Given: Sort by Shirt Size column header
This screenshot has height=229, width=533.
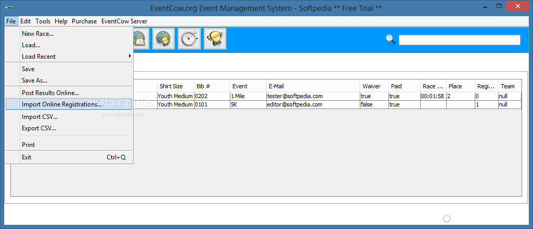Looking at the screenshot, I should point(175,86).
